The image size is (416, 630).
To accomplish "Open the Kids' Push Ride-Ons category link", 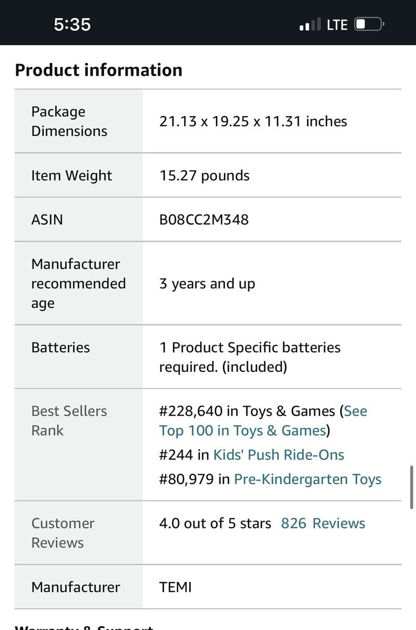I will (279, 455).
